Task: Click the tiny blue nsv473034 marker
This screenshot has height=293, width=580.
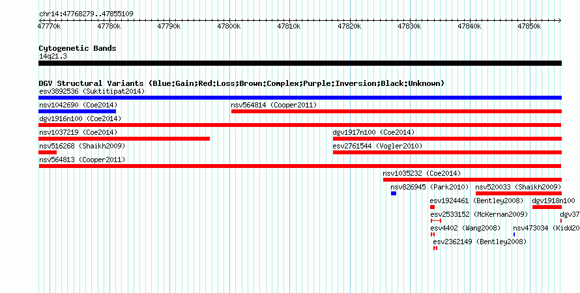Action: tap(514, 234)
